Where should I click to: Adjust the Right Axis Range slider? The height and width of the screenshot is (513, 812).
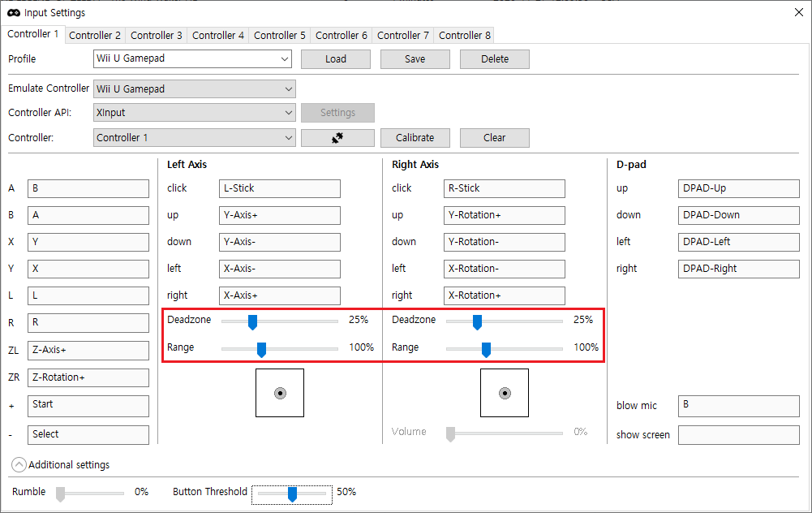[x=485, y=350]
